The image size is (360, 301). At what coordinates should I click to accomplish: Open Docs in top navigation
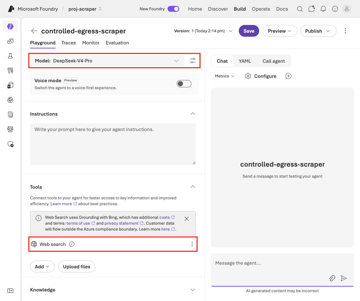282,9
